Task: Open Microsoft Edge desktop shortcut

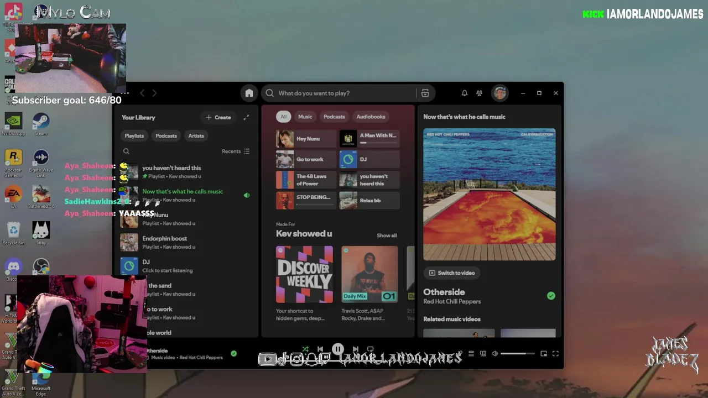Action: (41, 383)
